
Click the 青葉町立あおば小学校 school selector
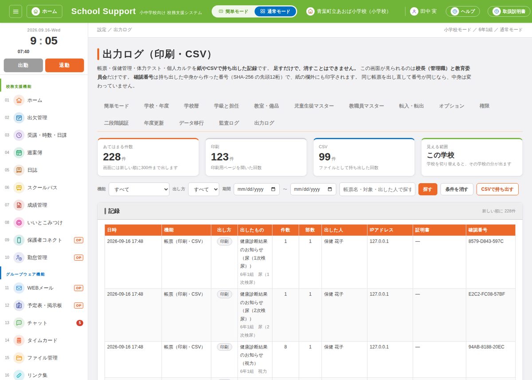348,12
